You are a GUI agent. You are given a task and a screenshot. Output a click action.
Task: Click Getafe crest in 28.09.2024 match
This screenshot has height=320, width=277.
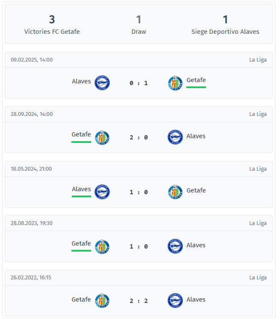[x=102, y=137]
